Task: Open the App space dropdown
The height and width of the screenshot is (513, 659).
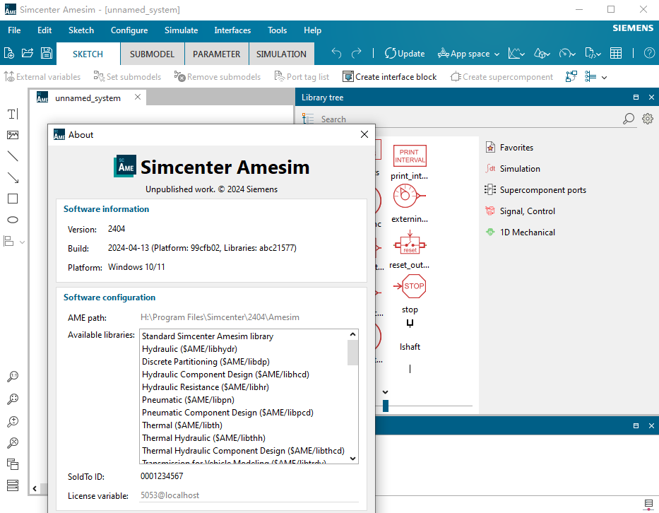Action: [469, 53]
